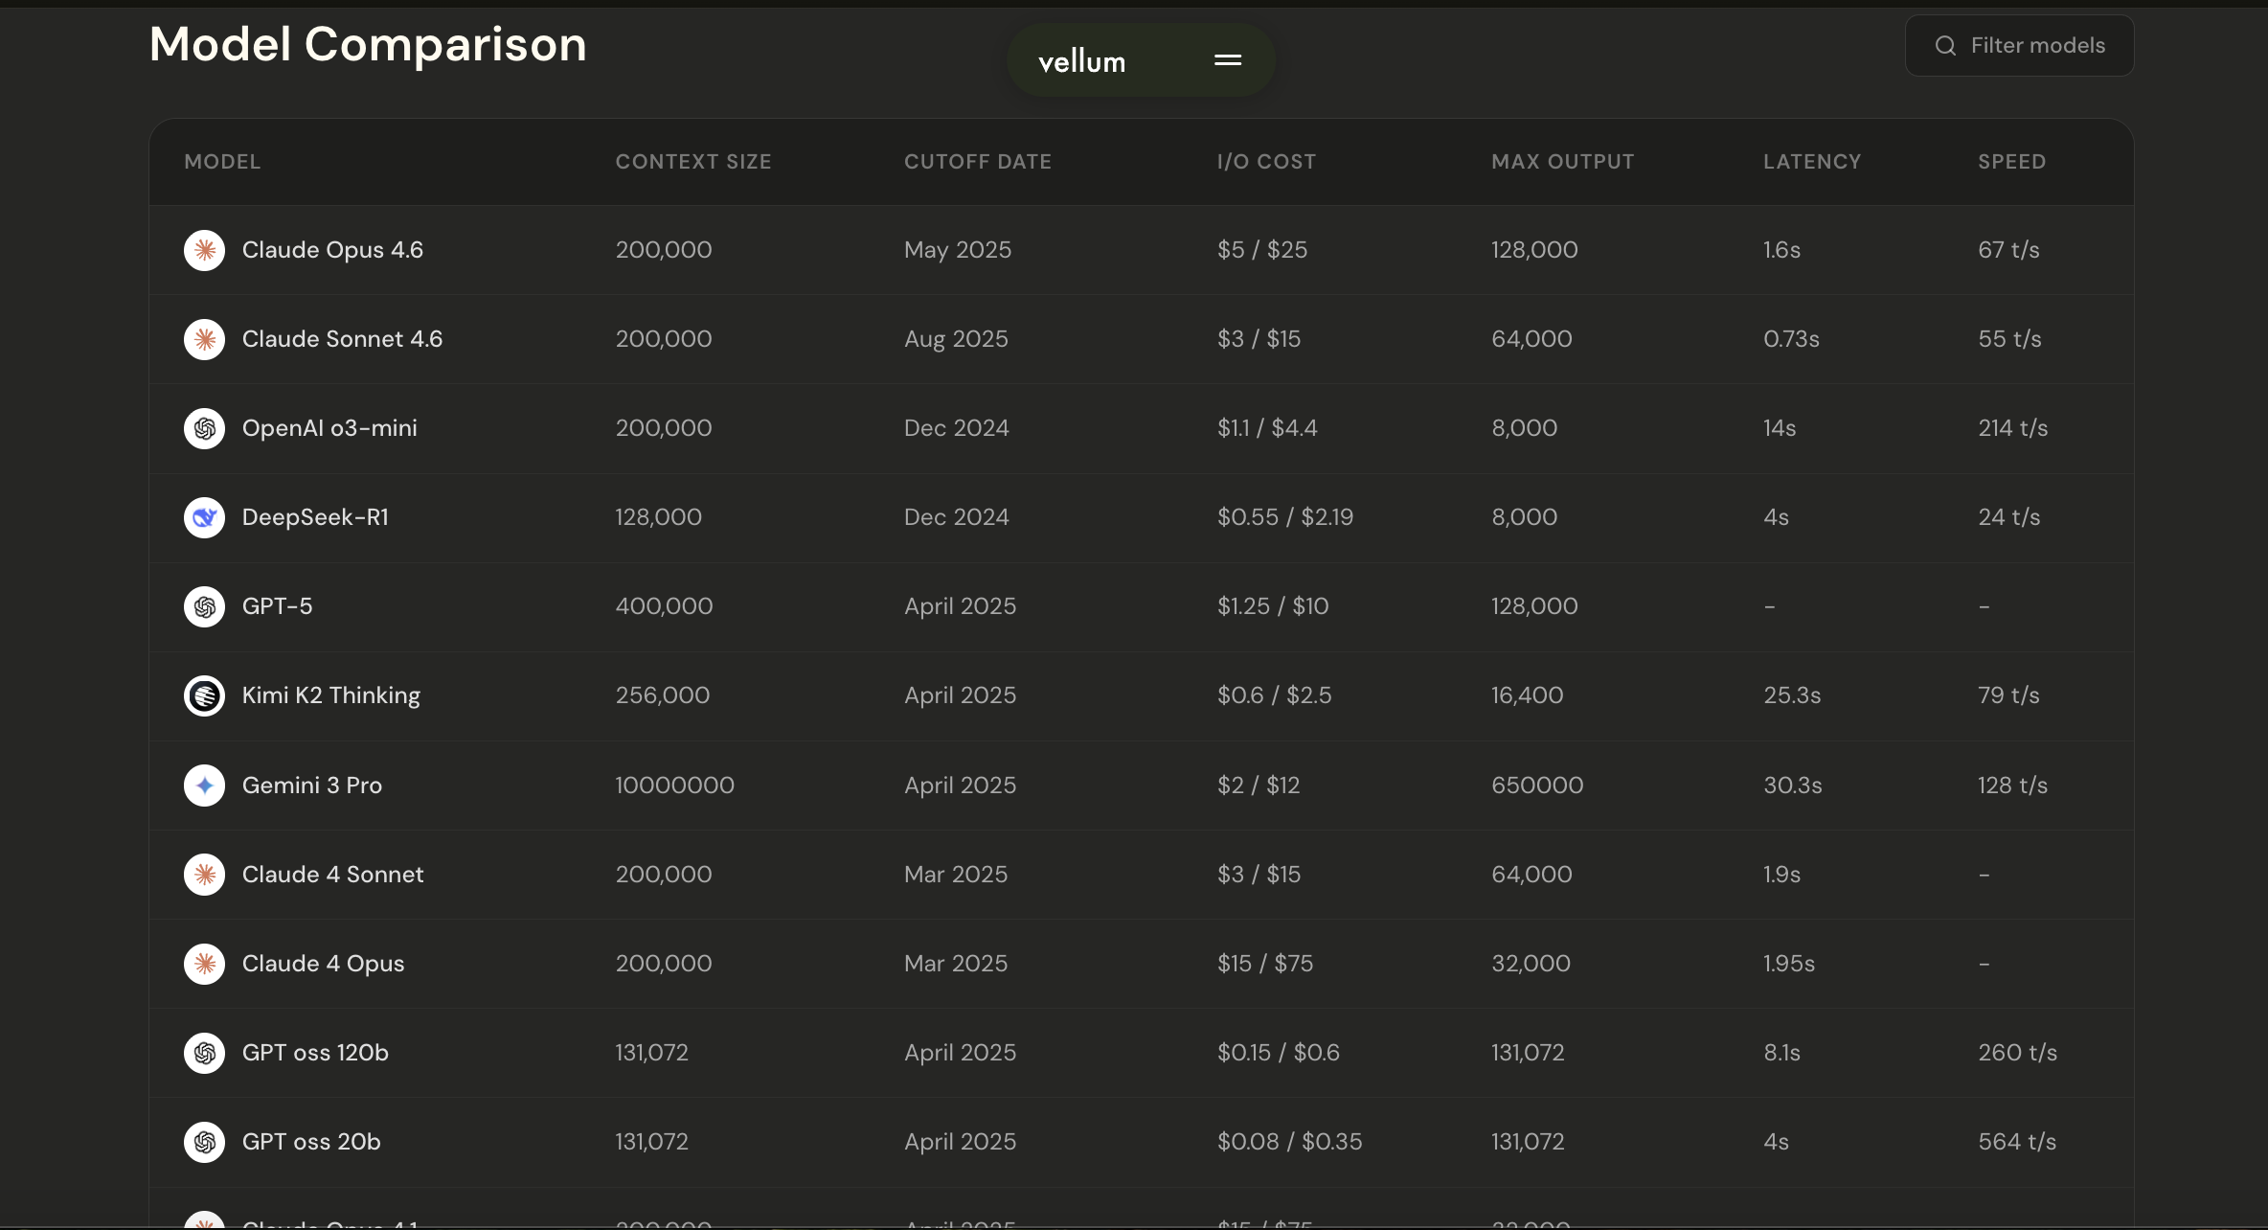Click the search magnifier icon in filter box

click(x=1945, y=45)
